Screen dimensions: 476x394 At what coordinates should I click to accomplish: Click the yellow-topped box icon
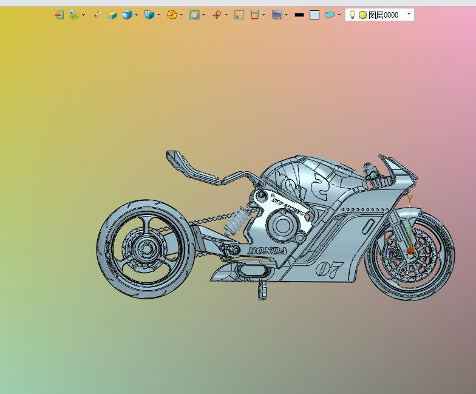[x=112, y=15]
